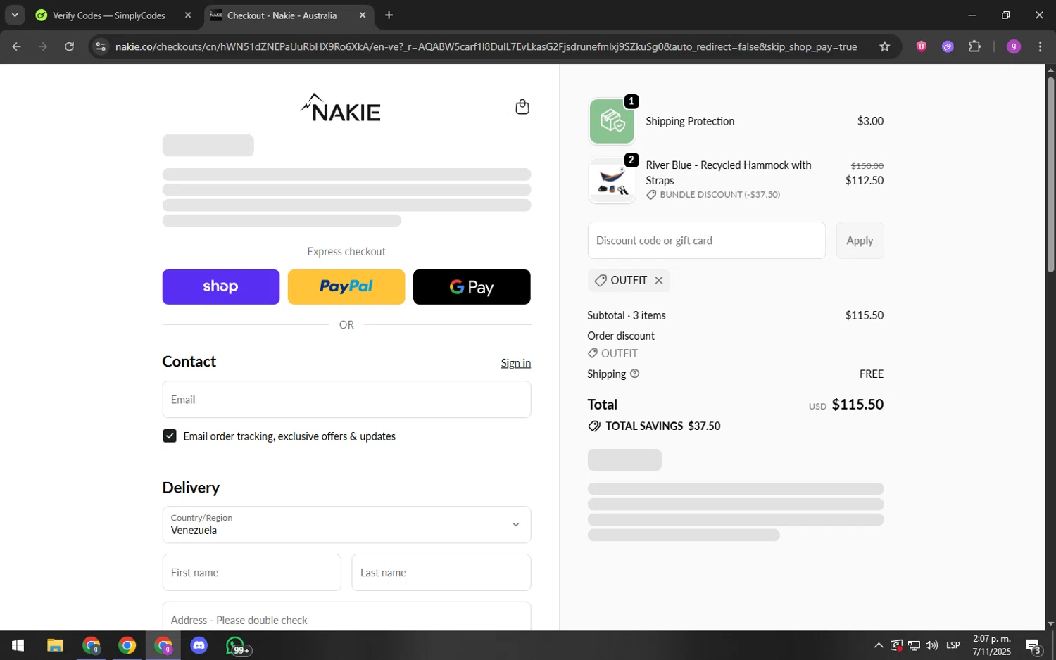Open the tab search dropdown arrow
The image size is (1056, 660).
15,15
